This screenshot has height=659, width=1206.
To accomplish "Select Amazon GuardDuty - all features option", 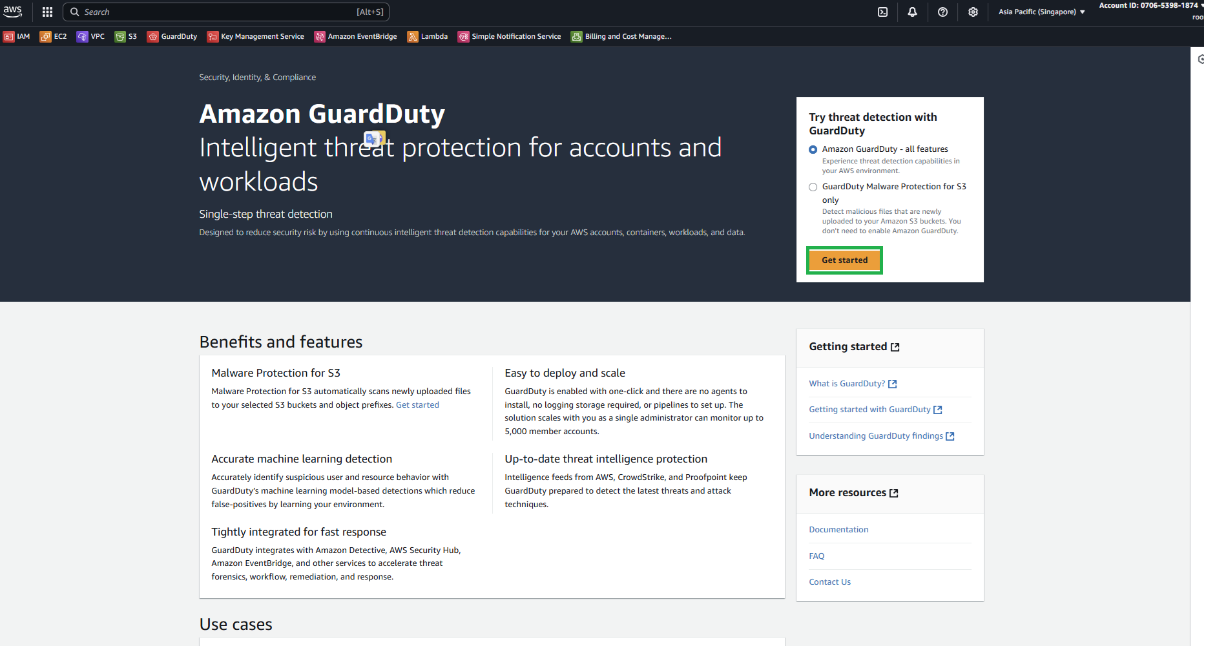I will tap(813, 149).
